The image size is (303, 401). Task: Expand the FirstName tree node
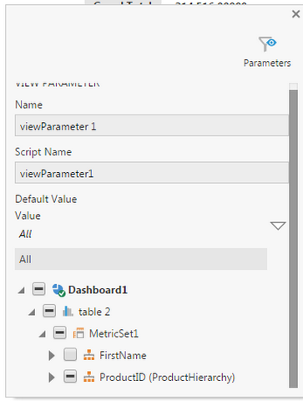pos(52,355)
